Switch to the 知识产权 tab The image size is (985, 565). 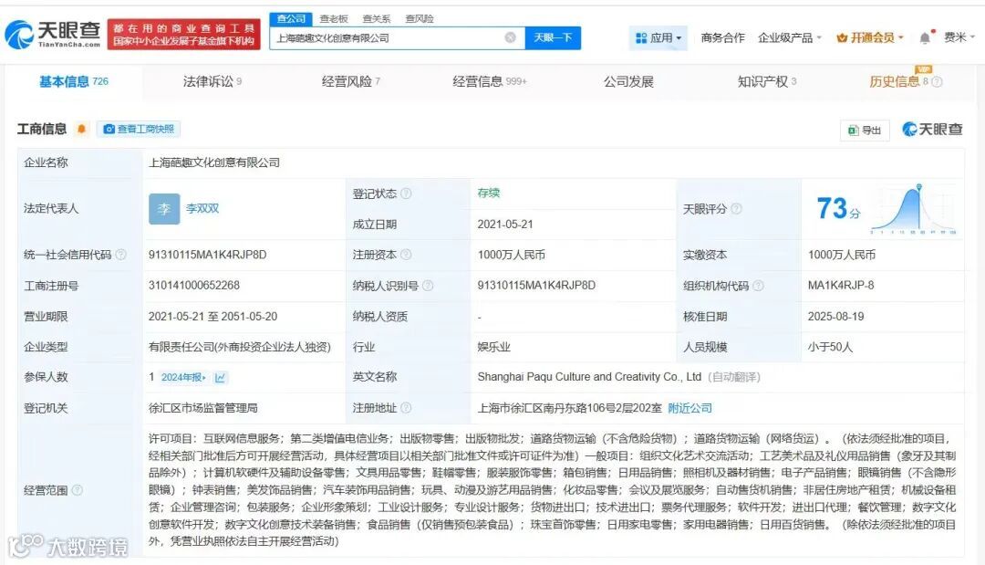767,82
